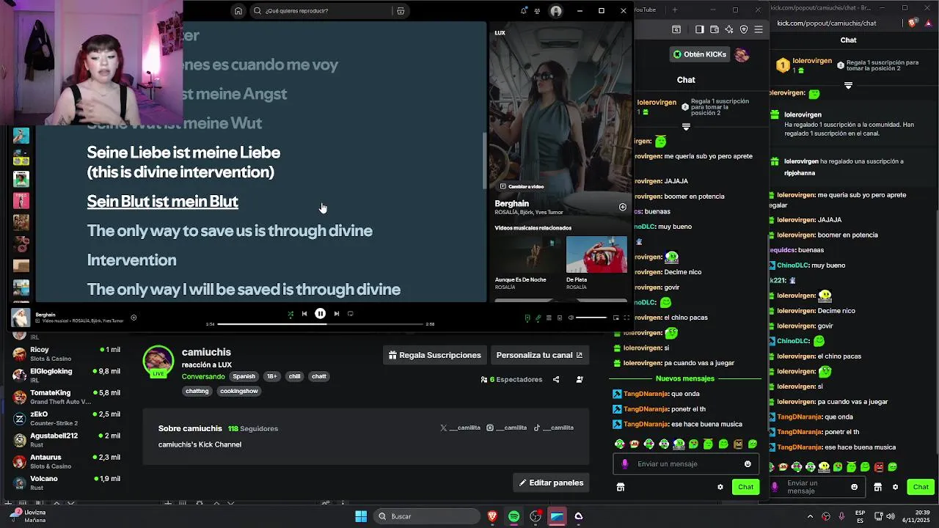Open Instagram link ___camilita

[x=507, y=428]
